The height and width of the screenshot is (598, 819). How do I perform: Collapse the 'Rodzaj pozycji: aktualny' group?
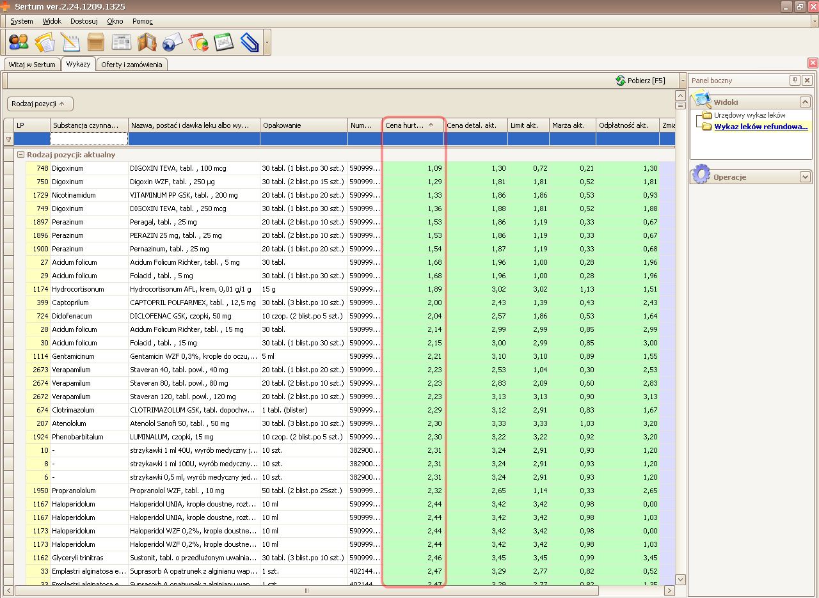[20, 155]
